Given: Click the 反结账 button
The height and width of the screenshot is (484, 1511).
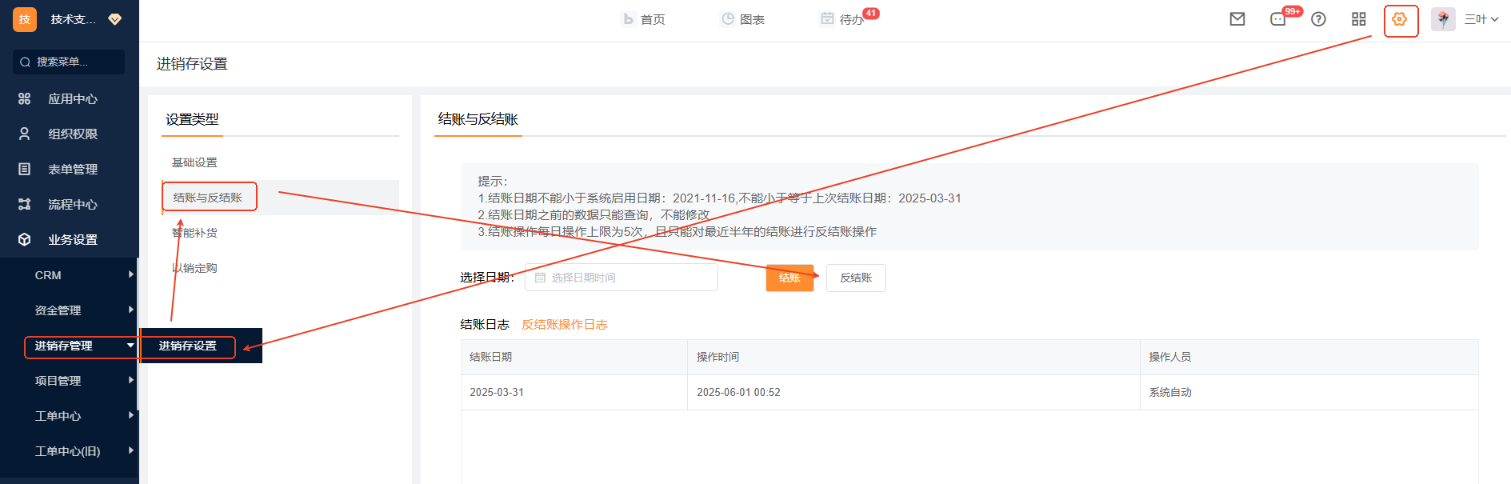Looking at the screenshot, I should 856,278.
